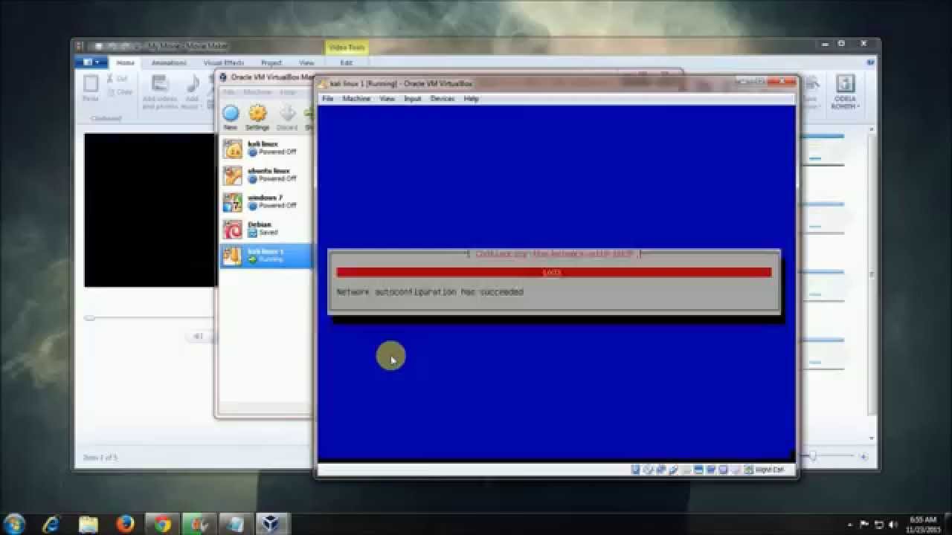This screenshot has width=952, height=535.
Task: Click Copy in Movie Maker ribbon
Action: 119,92
